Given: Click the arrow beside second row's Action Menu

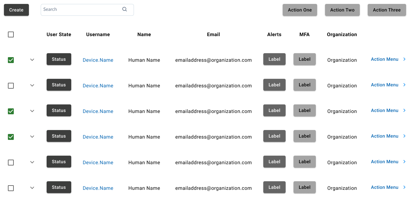Looking at the screenshot, I should (404, 85).
